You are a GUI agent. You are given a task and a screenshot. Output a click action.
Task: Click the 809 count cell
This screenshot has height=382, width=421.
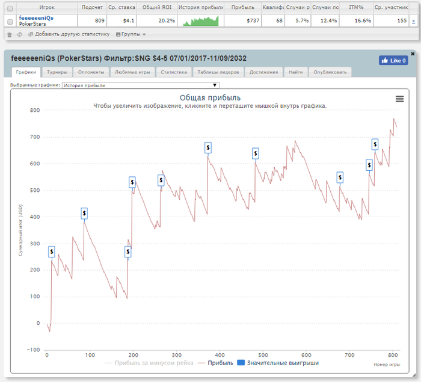[x=92, y=20]
